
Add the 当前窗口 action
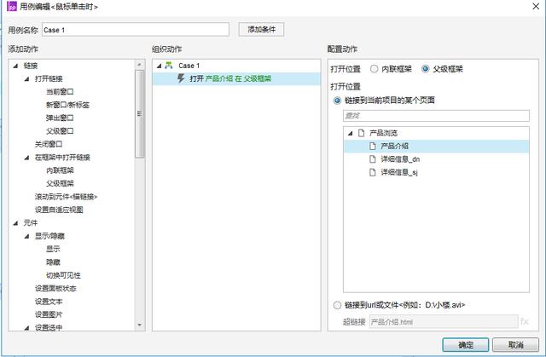60,92
